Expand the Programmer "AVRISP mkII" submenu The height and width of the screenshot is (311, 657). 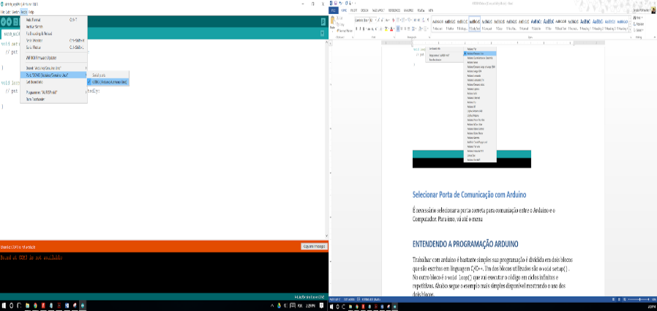tap(53, 92)
